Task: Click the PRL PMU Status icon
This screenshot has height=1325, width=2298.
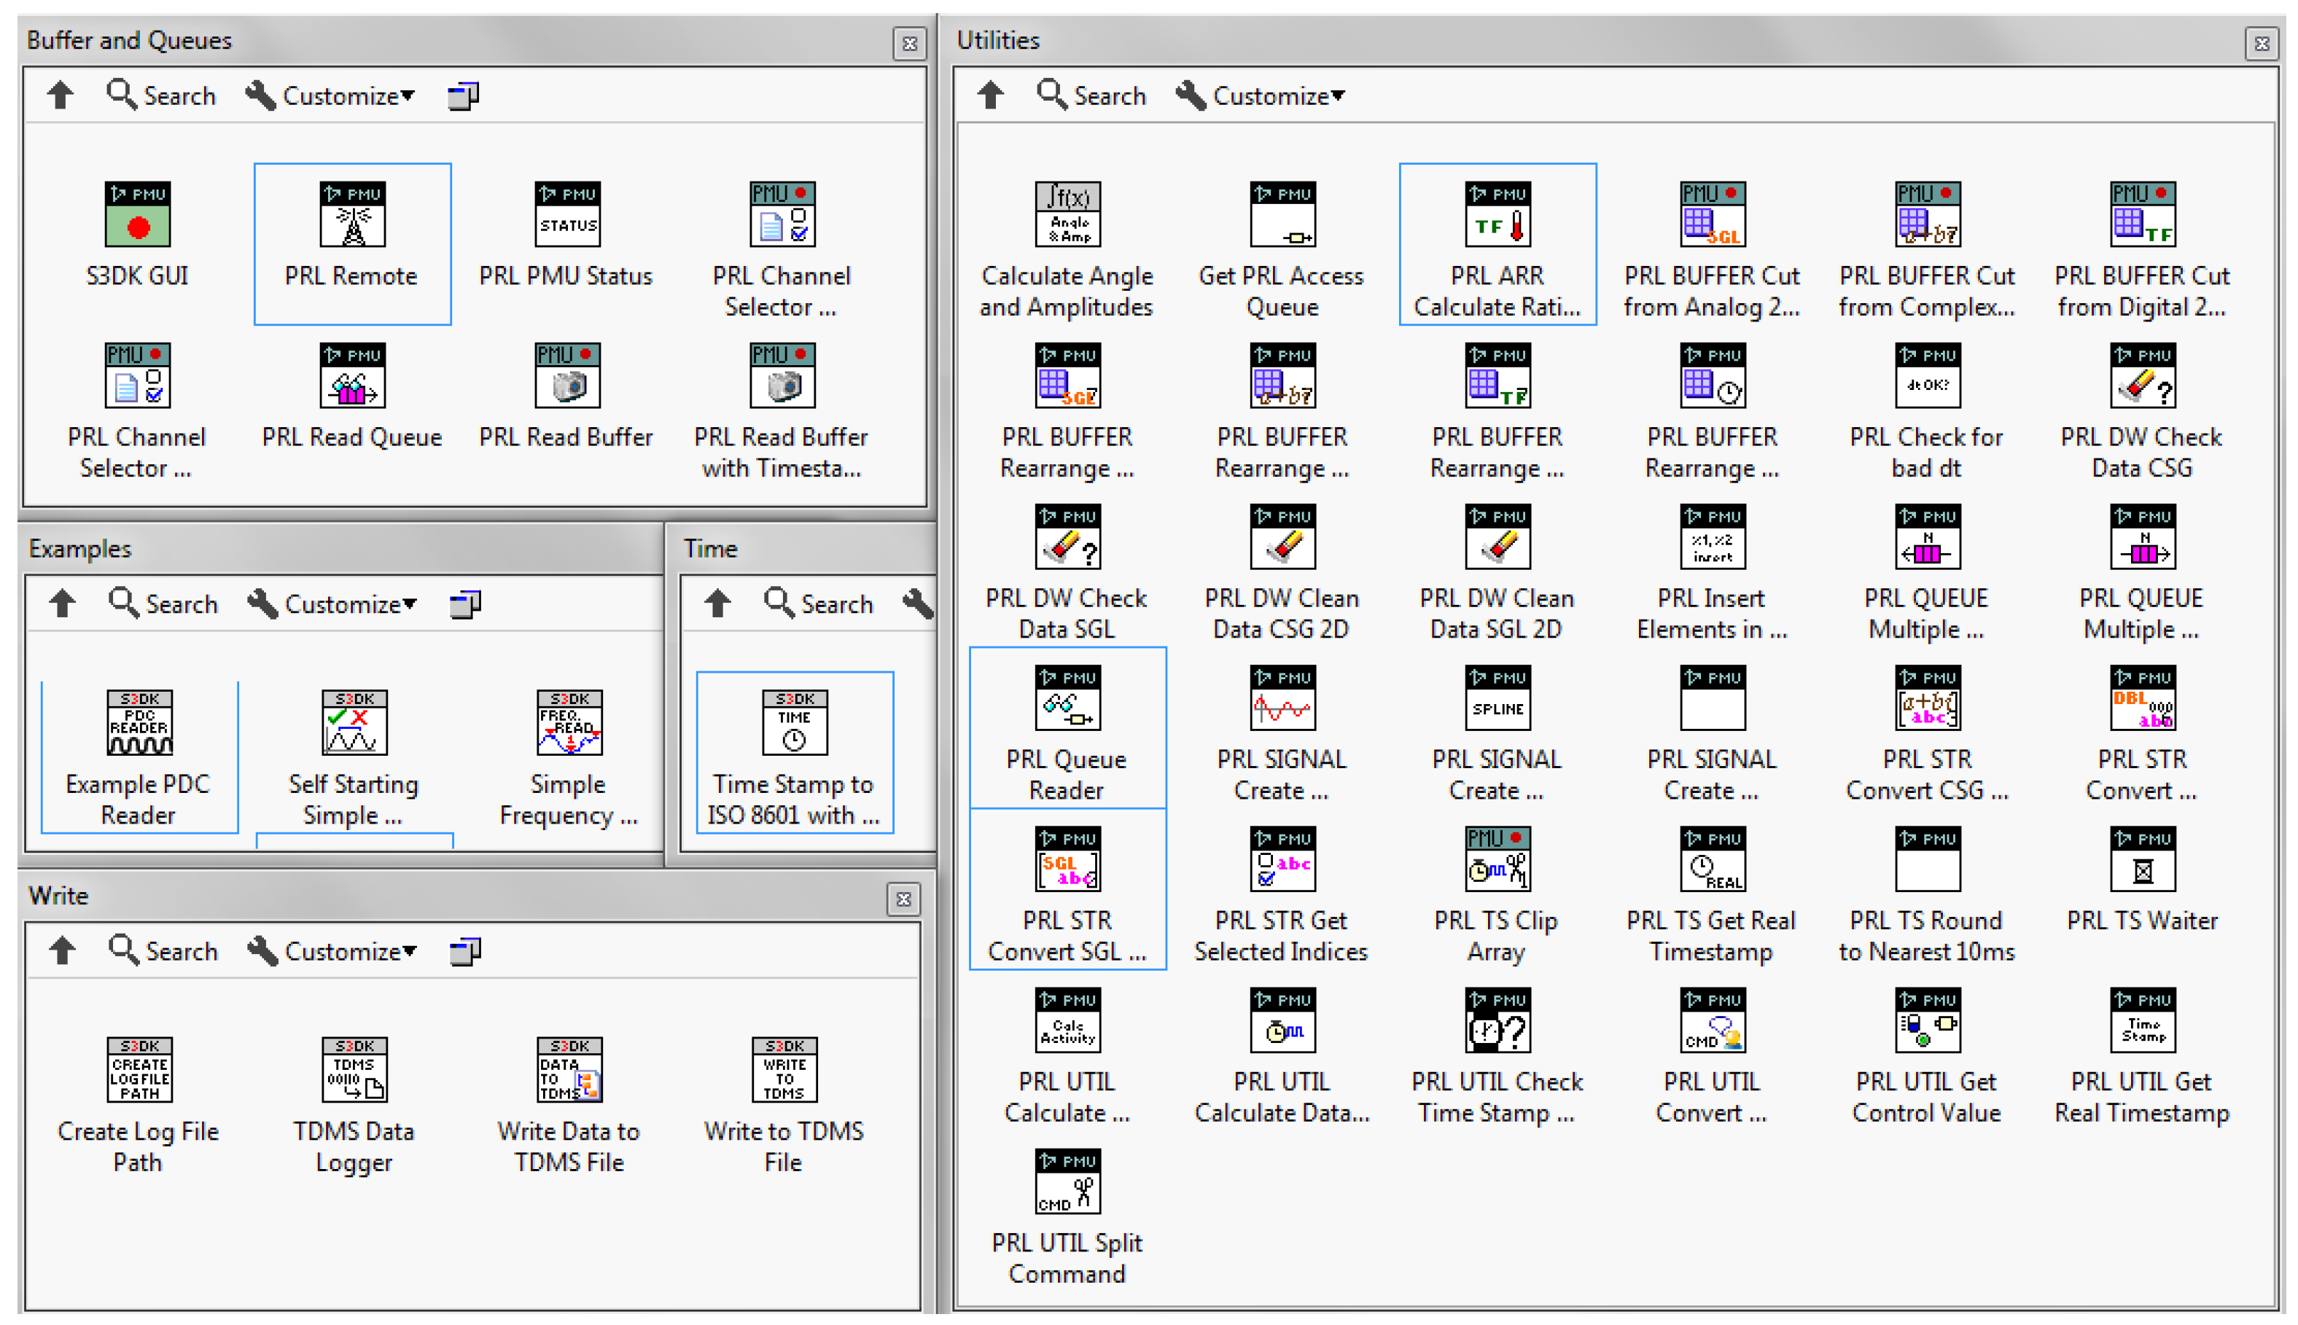Action: pyautogui.click(x=567, y=215)
